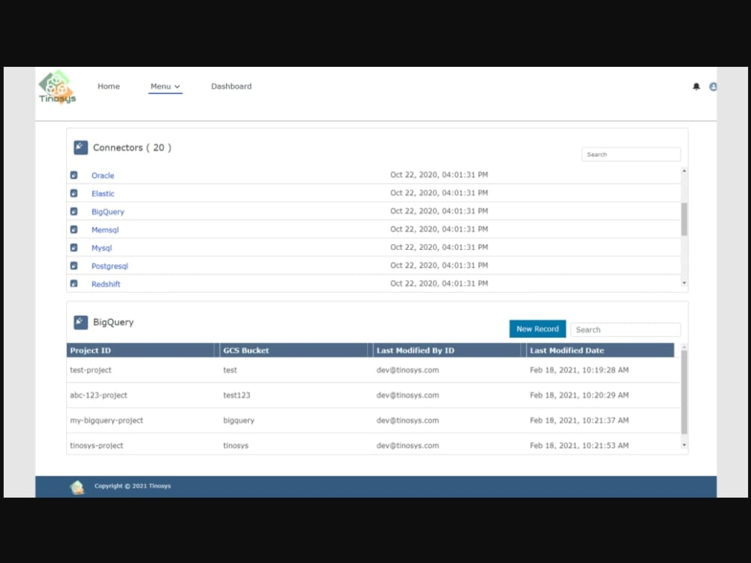The image size is (751, 563).
Task: Click the BigQuery table search field
Action: (626, 329)
